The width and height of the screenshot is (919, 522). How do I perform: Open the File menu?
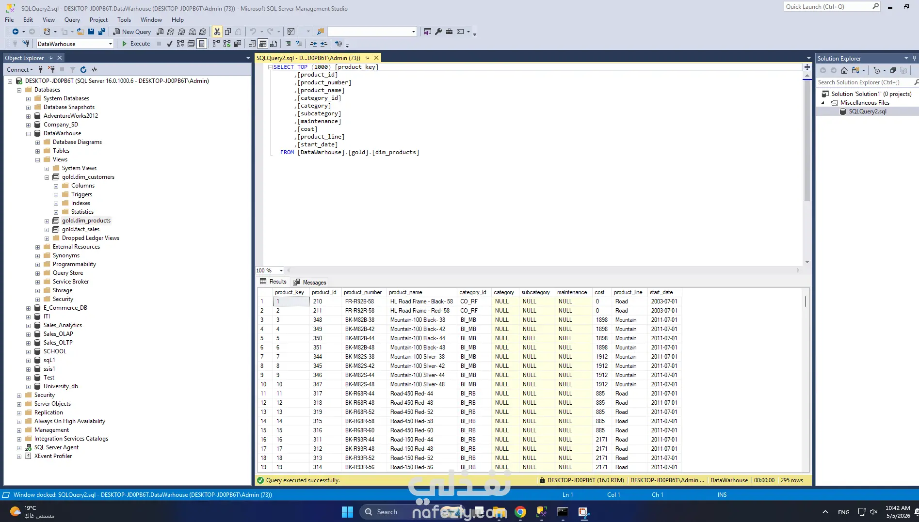pyautogui.click(x=9, y=20)
